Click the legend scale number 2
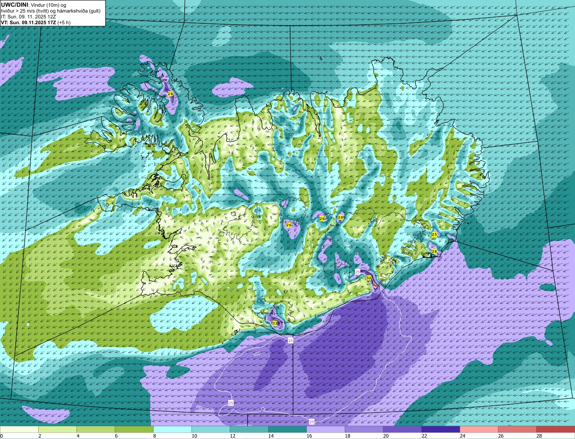Screen dimensions: 575x439 [x=40, y=436]
